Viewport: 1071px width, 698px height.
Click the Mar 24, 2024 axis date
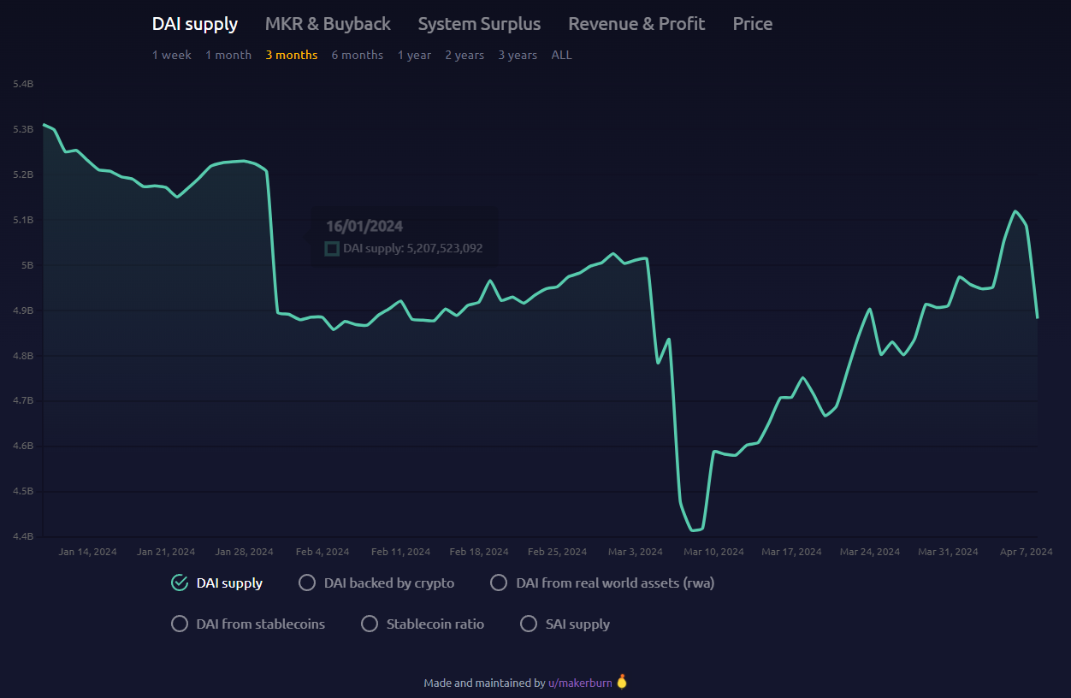(x=870, y=552)
